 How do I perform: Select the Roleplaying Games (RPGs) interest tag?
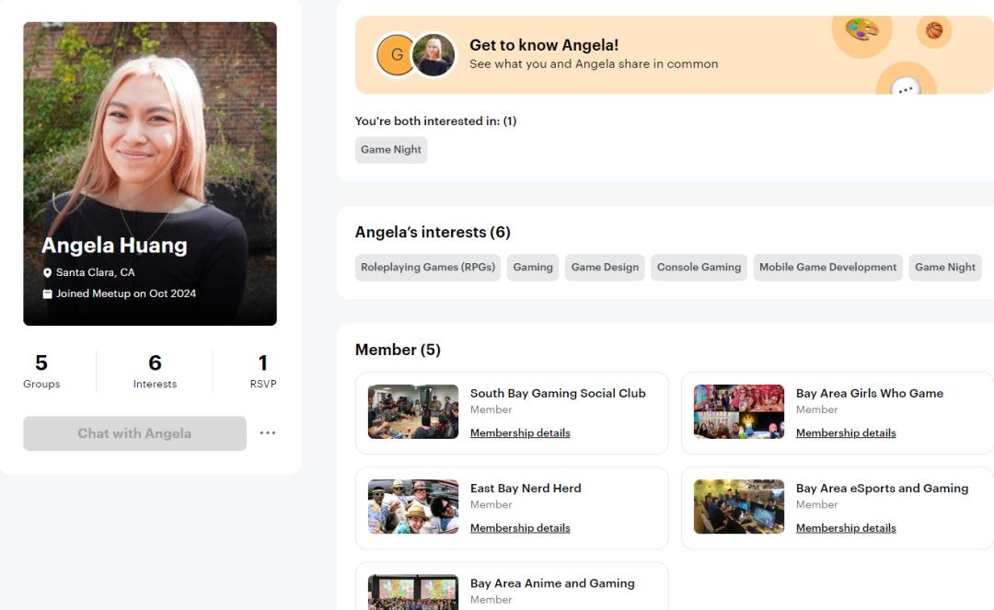428,268
